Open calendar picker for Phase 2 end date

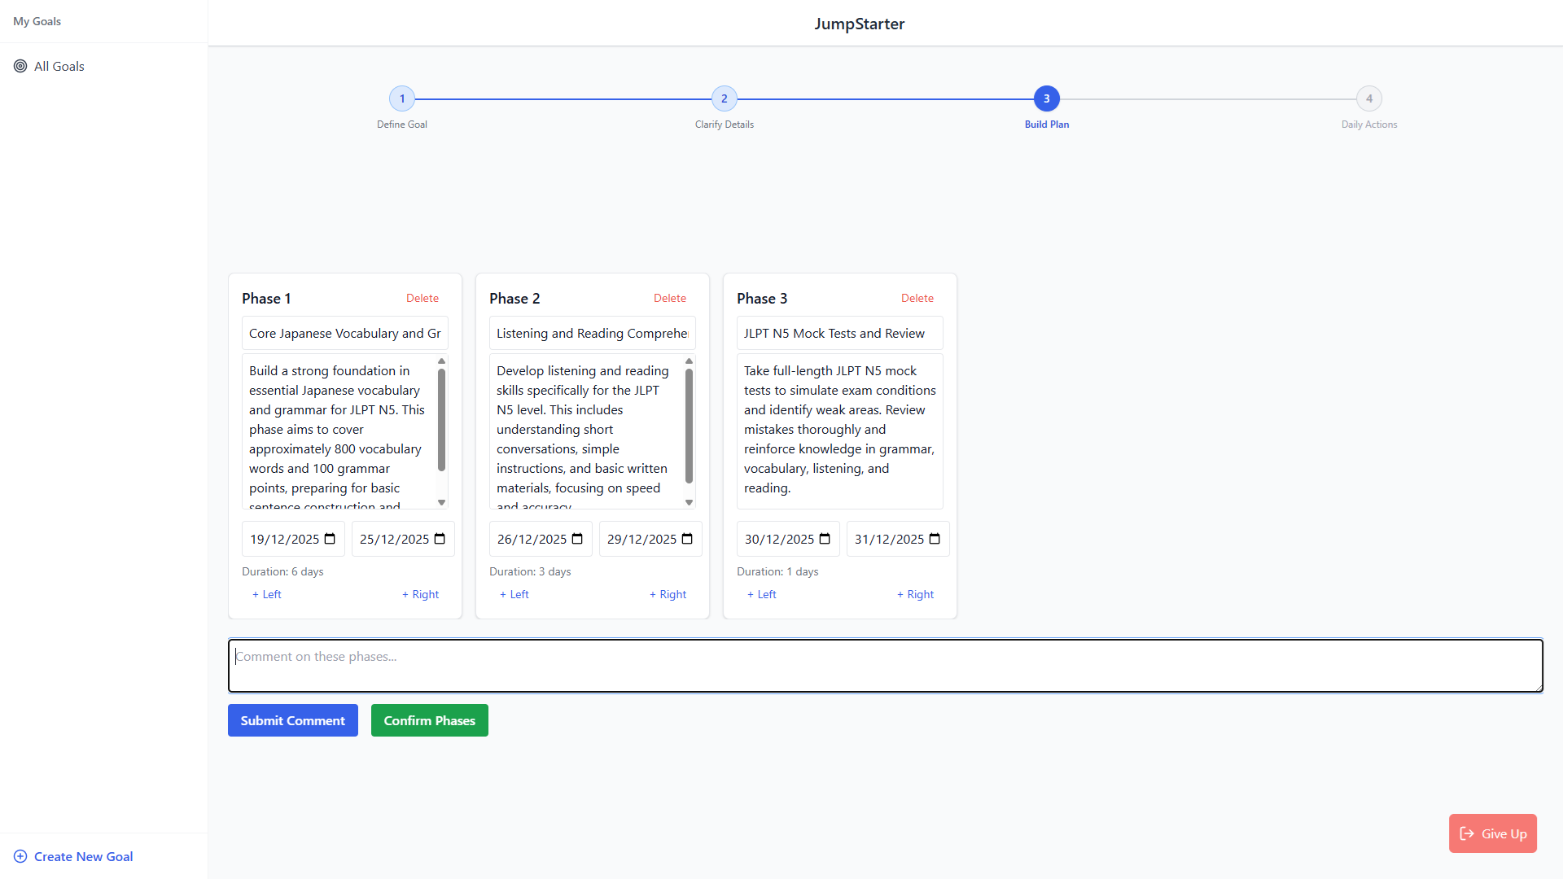tap(687, 539)
